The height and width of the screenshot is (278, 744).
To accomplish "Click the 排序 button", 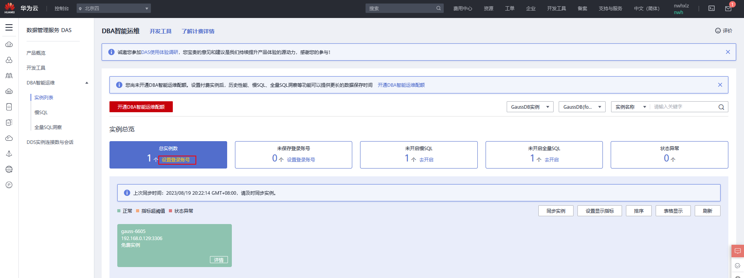I will [x=639, y=211].
